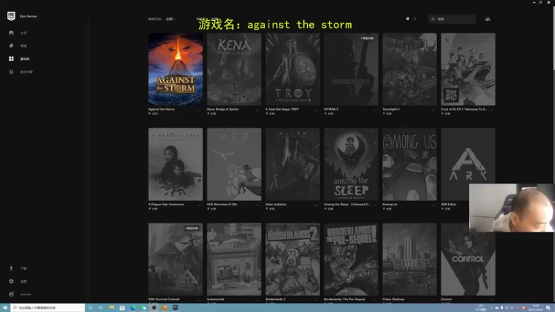The image size is (555, 312).
Task: Select the Automachef cover art
Action: click(234, 259)
